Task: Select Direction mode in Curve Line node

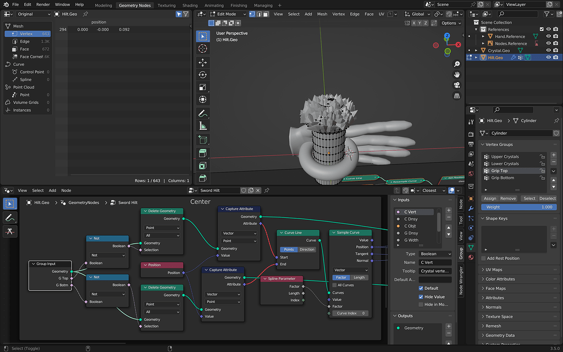Action: pyautogui.click(x=307, y=250)
